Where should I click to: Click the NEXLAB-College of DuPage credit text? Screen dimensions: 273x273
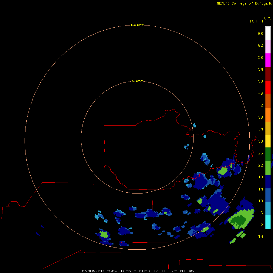[x=242, y=3]
